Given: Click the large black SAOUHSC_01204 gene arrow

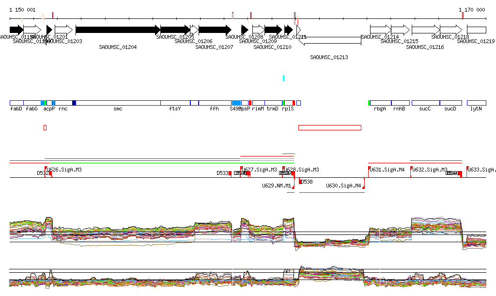Looking at the screenshot, I should point(117,30).
